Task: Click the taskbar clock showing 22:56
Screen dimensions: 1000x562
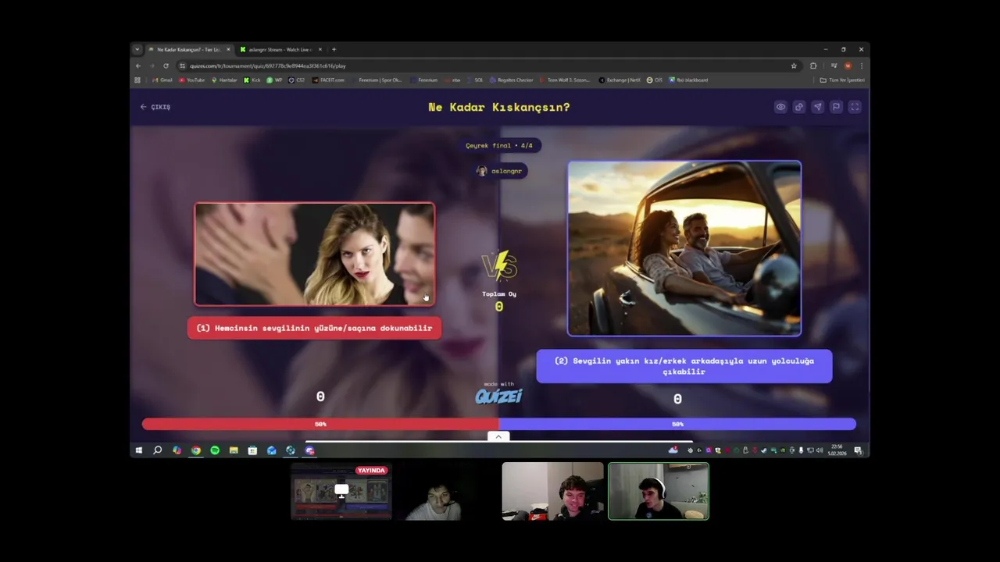Action: coord(837,450)
